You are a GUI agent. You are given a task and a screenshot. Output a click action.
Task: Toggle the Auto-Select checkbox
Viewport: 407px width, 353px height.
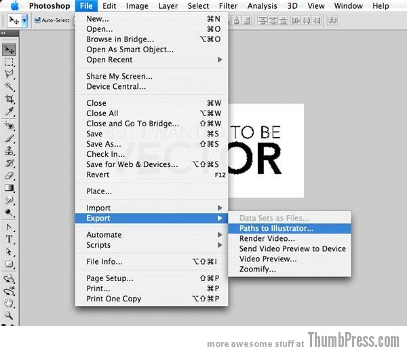37,20
